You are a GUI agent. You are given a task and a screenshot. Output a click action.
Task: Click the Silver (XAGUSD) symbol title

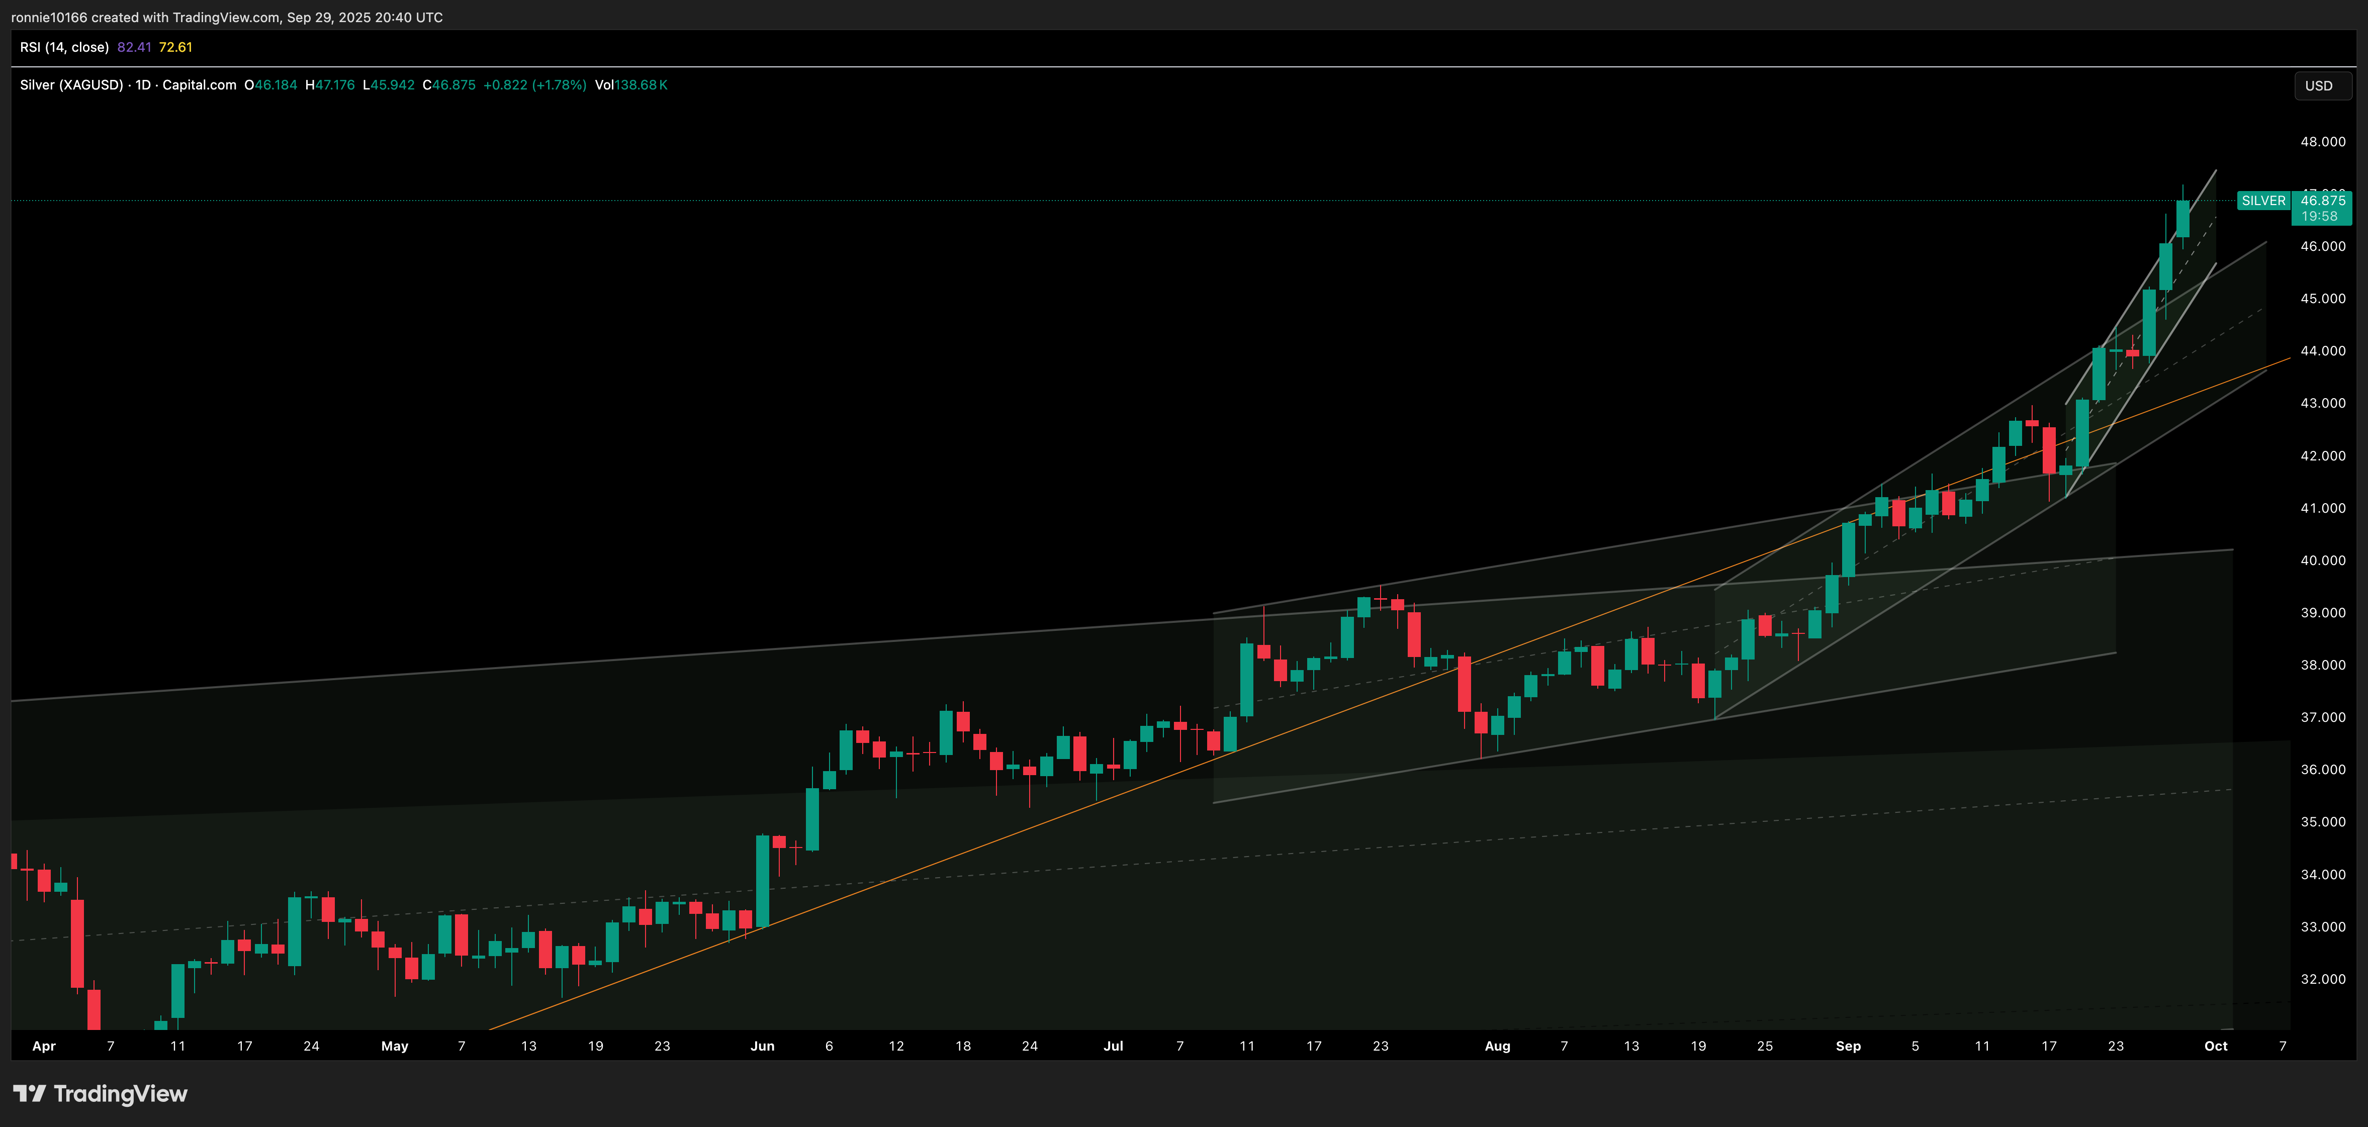coord(72,84)
